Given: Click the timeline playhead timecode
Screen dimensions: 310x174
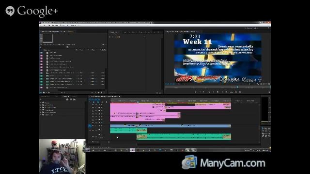Looking at the screenshot, I should tap(94, 100).
